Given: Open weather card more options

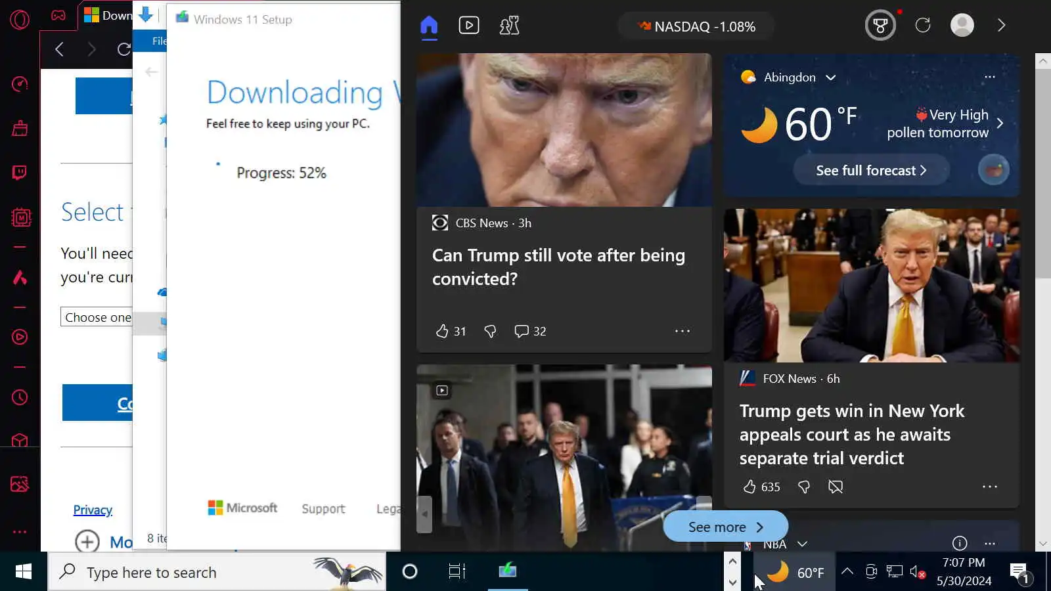Looking at the screenshot, I should [x=990, y=77].
